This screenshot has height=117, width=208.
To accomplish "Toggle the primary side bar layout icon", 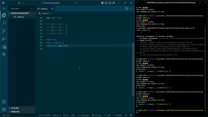I will click(x=103, y=3).
